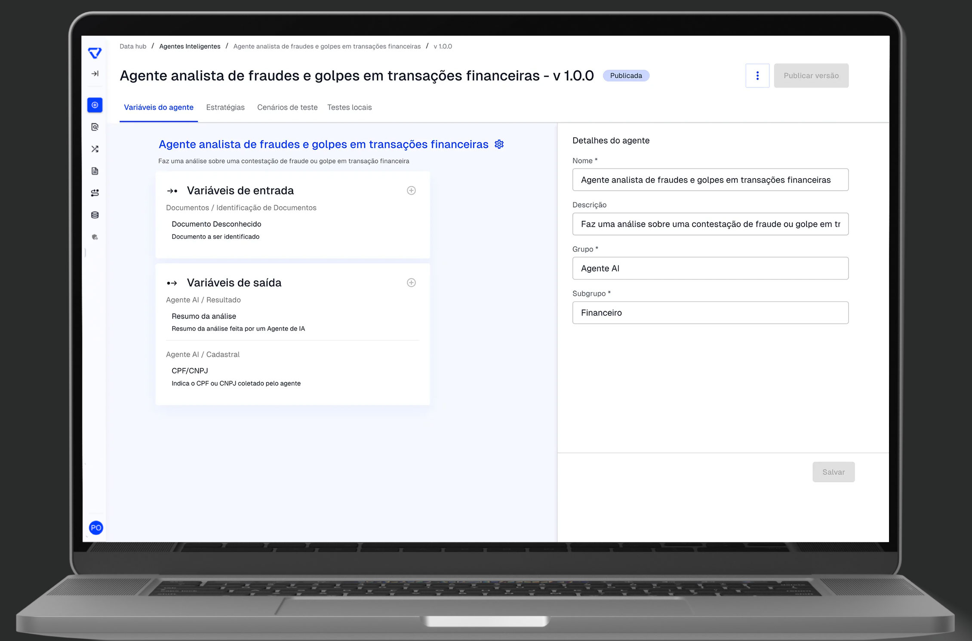Click the highlighted blue plus sidebar icon
The width and height of the screenshot is (972, 641).
95,105
